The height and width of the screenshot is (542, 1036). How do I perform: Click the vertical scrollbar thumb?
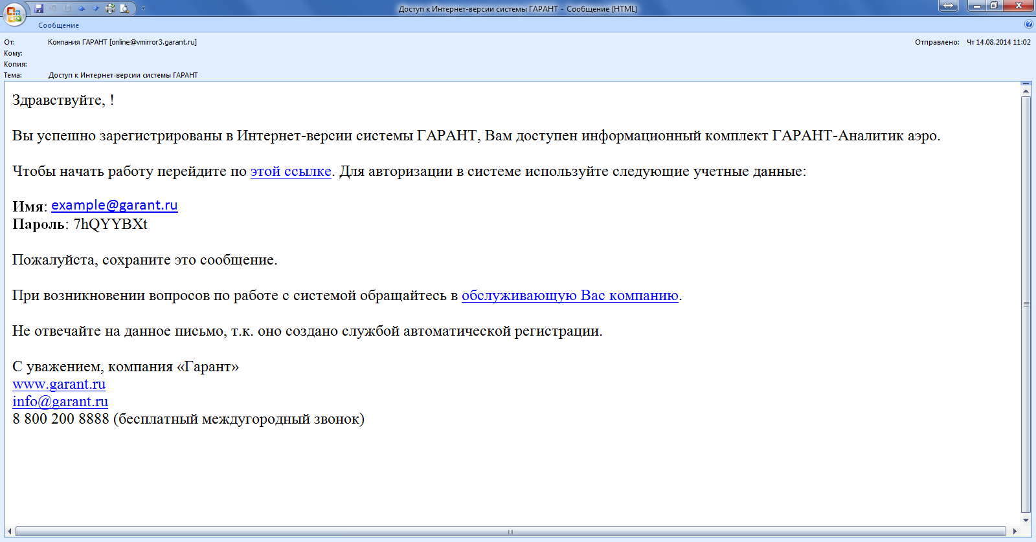(x=1026, y=304)
